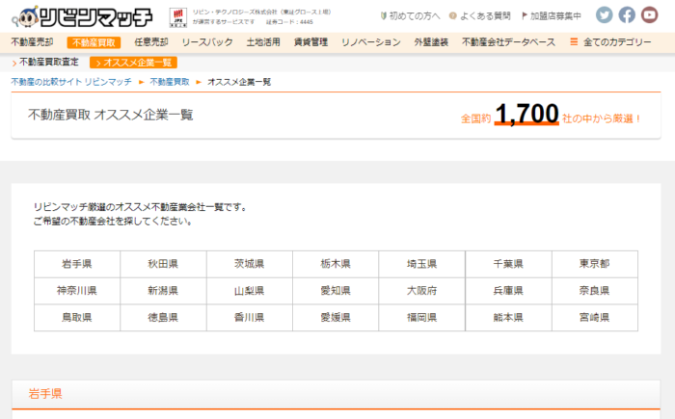Jump to 神奈川県 in prefecture table
This screenshot has width=675, height=419.
[77, 291]
